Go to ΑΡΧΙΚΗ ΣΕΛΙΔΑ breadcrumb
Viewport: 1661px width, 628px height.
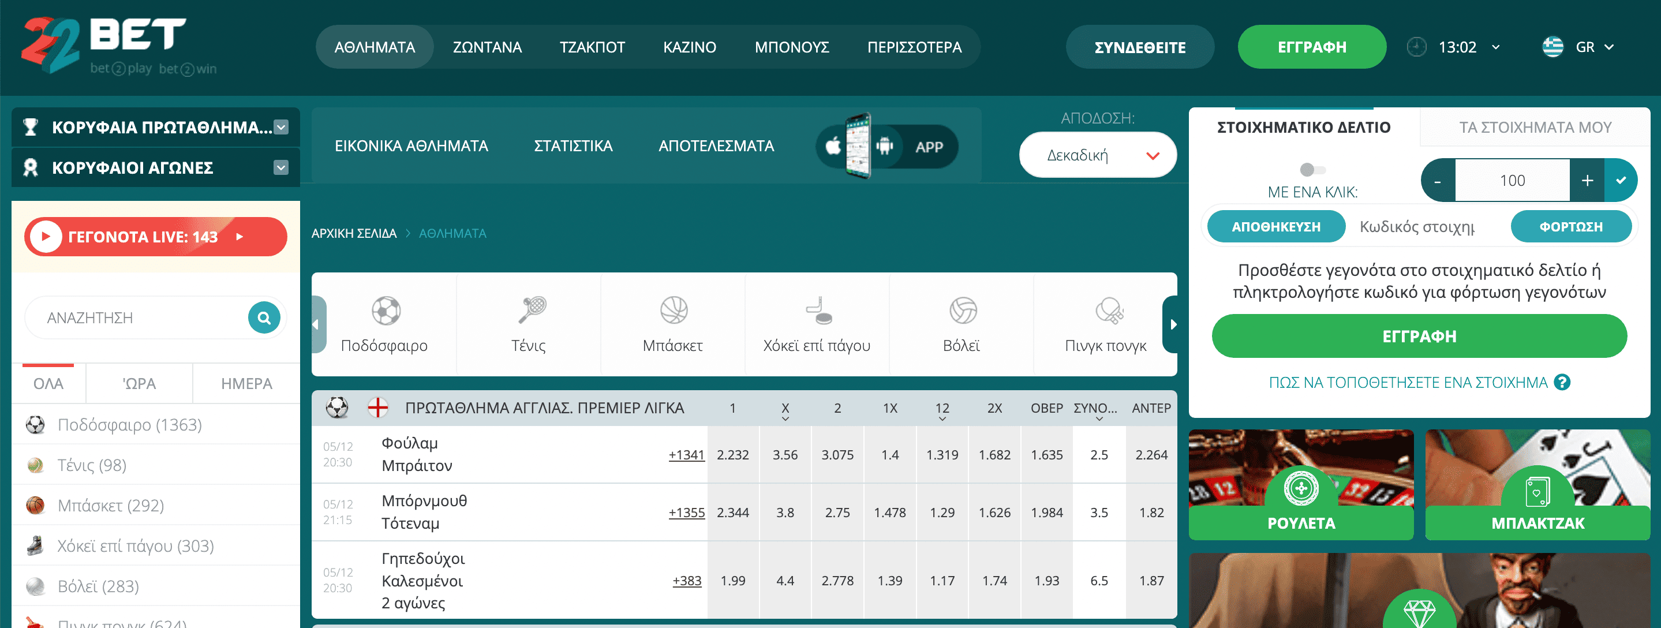pos(353,233)
